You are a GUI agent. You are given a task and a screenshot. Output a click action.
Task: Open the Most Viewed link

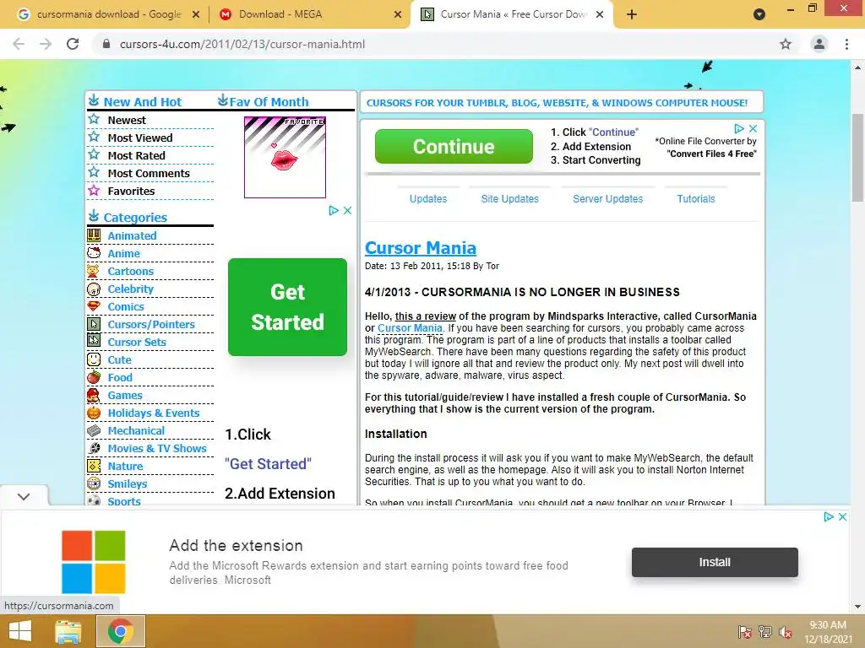point(140,138)
